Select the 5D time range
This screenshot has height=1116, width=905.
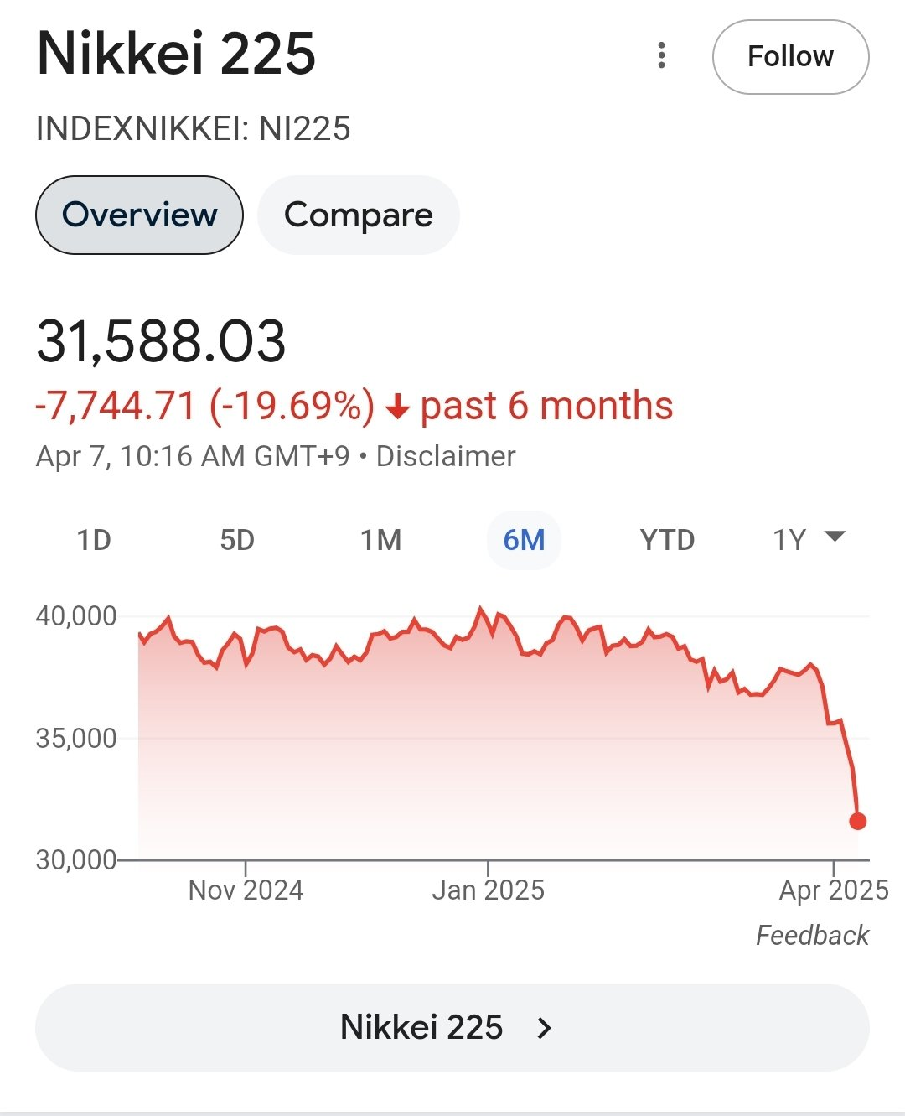pos(237,540)
